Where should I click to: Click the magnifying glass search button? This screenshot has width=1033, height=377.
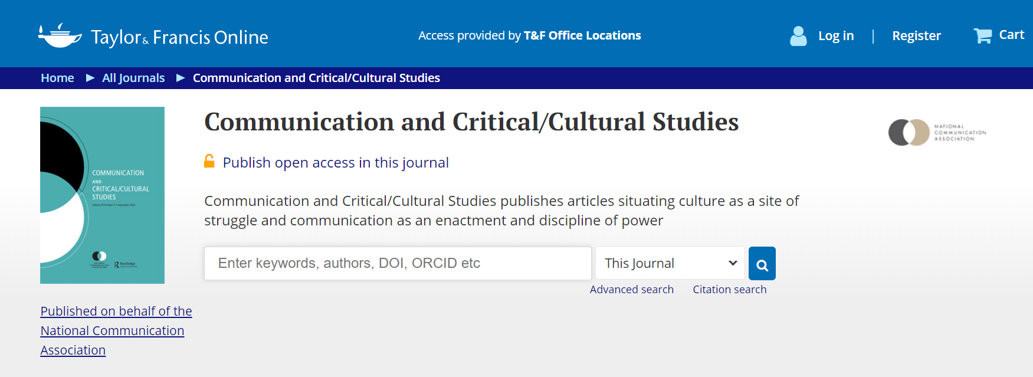tap(762, 264)
